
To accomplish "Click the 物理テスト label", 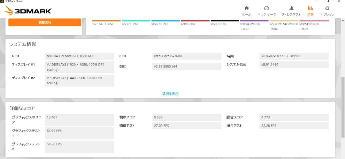I will click(127, 126).
